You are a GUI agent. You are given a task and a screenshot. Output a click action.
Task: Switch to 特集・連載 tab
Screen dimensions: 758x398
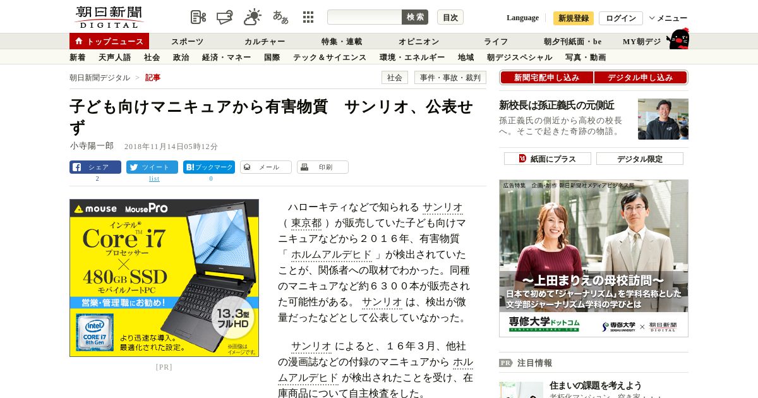[342, 41]
